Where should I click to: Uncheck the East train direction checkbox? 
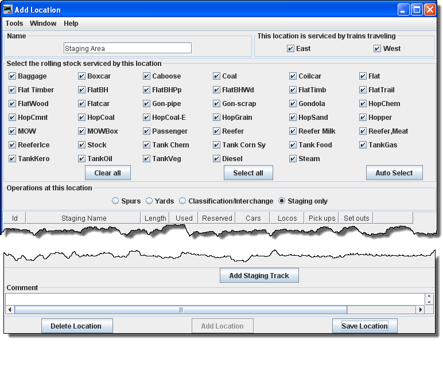[x=291, y=49]
